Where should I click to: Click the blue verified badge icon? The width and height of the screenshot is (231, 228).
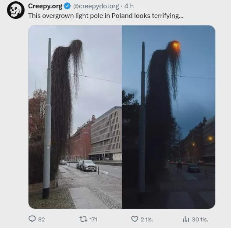pyautogui.click(x=68, y=6)
